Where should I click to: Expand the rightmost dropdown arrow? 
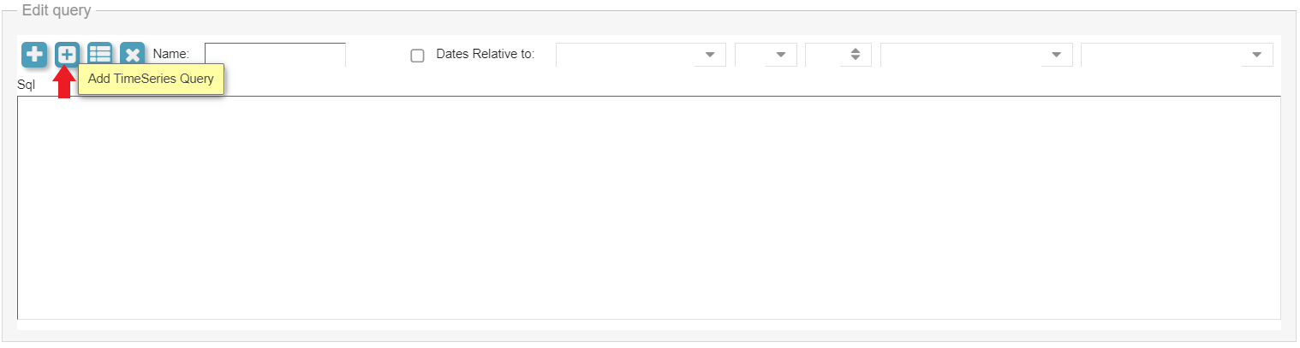tap(1256, 55)
